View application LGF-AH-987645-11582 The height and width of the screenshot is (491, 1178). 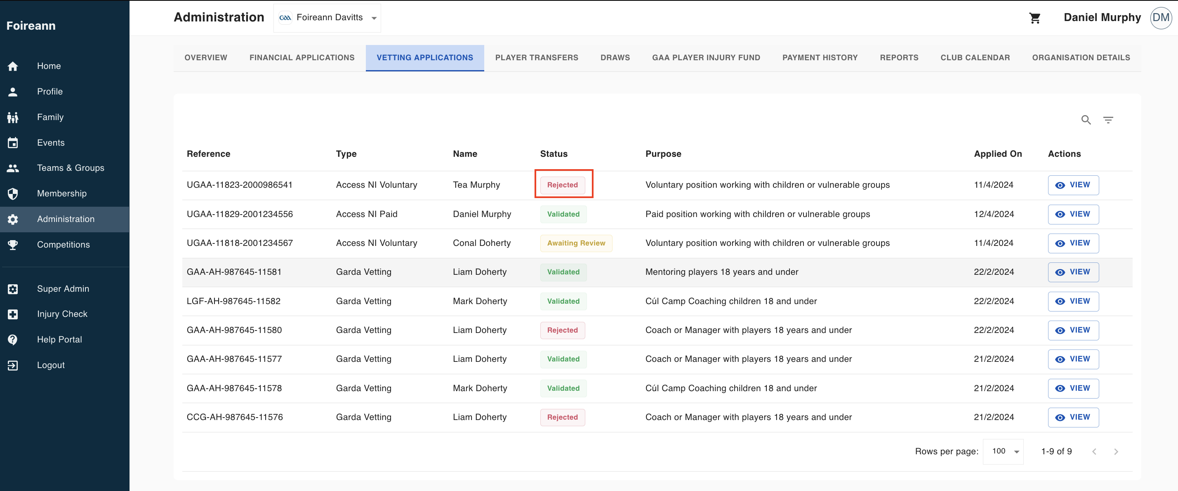point(1073,301)
